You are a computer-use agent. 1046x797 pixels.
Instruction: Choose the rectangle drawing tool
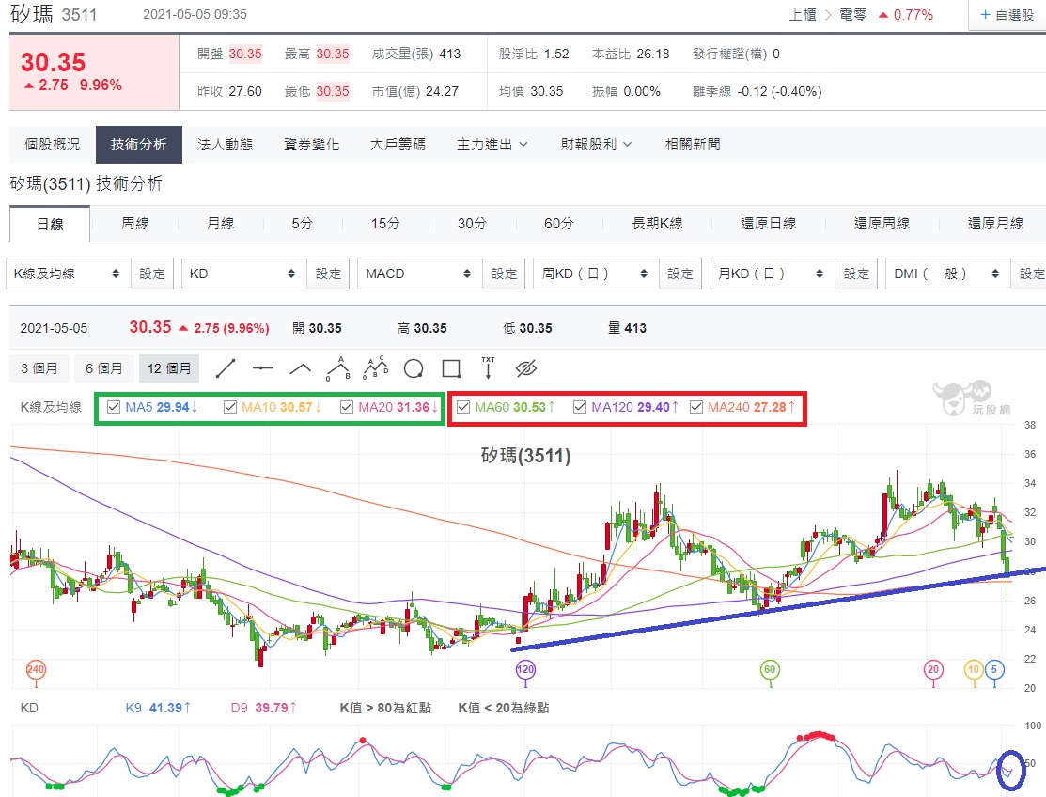452,368
